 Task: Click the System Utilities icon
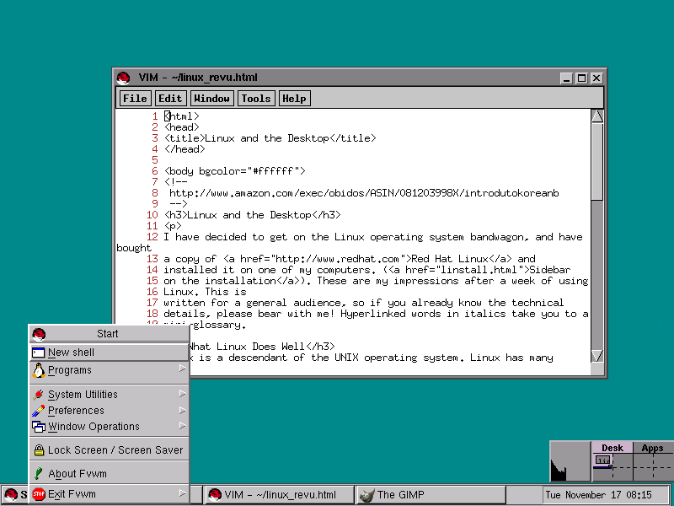[38, 395]
